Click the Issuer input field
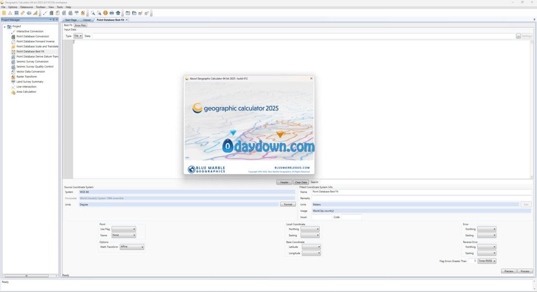The height and width of the screenshot is (292, 537). click(321, 217)
